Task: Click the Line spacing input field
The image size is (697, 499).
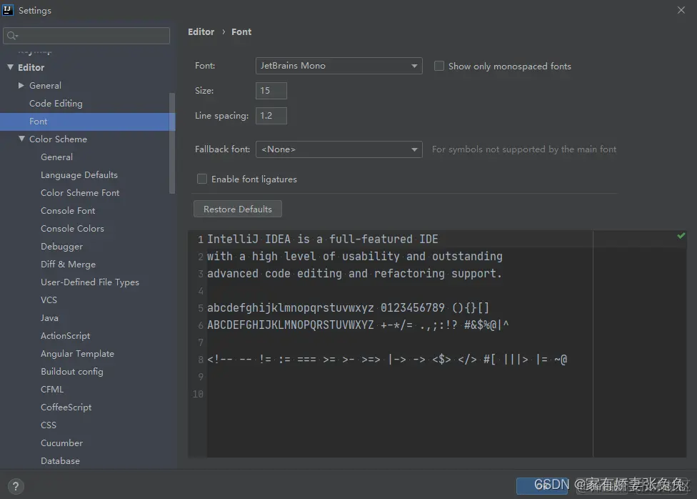Action: pyautogui.click(x=271, y=116)
